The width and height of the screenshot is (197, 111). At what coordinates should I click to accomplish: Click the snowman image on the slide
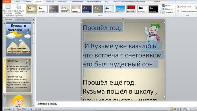(151, 37)
